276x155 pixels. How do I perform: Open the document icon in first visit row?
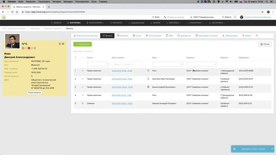coord(148,71)
